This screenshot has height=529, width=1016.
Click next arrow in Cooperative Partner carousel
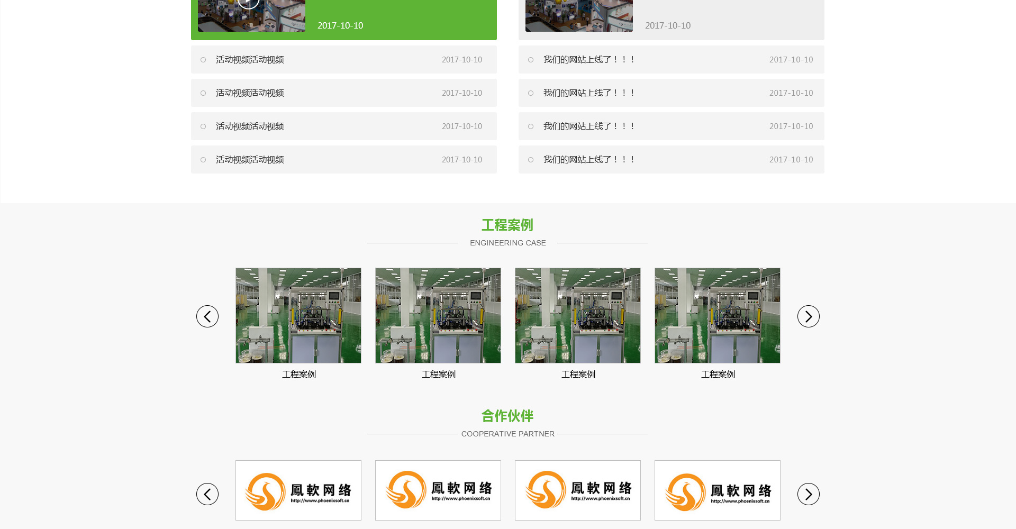click(808, 494)
